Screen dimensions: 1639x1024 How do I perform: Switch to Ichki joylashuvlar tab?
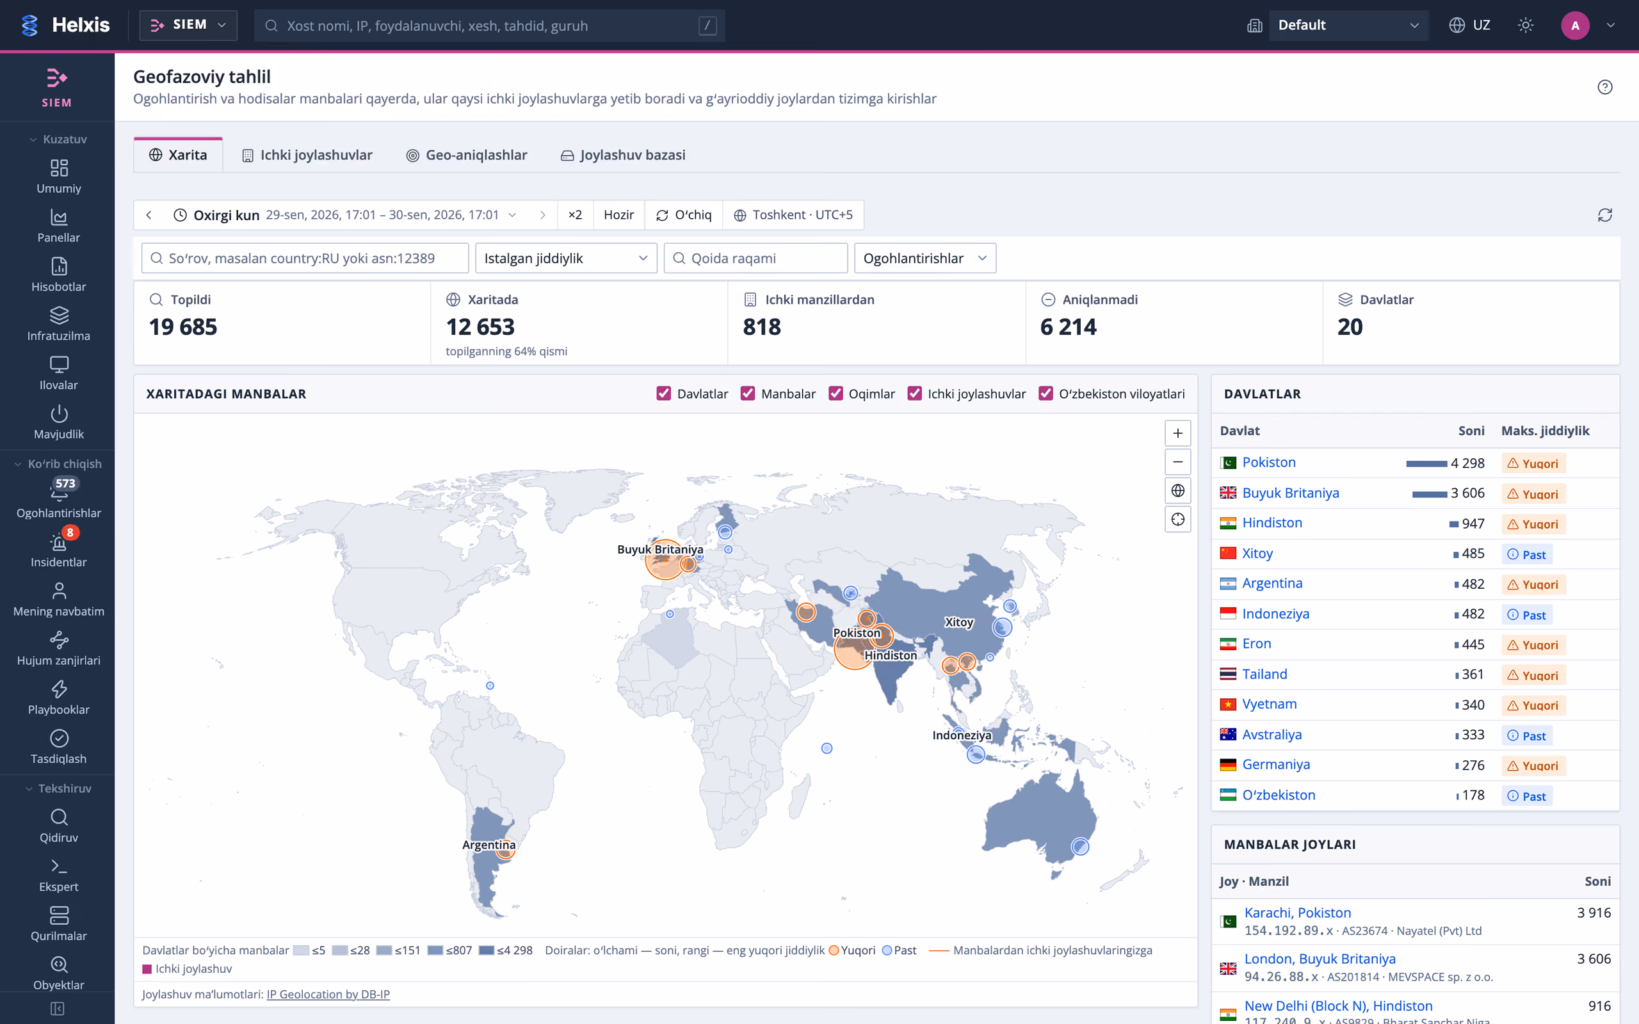pyautogui.click(x=307, y=155)
